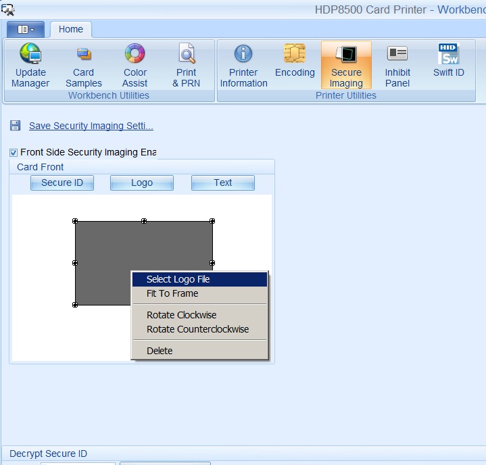Click the Secure ID button
Screen dimensions: 486x465
[x=62, y=182]
